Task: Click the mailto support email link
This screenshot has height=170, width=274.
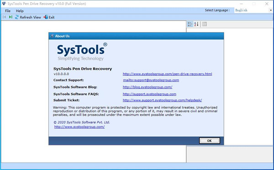Action: coord(151,80)
